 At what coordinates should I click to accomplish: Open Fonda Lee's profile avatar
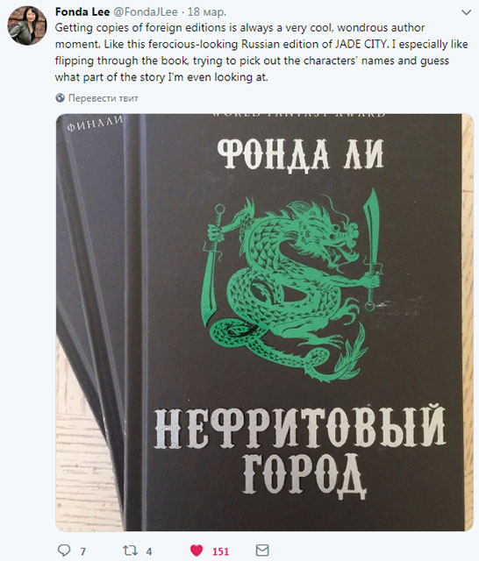(x=27, y=25)
